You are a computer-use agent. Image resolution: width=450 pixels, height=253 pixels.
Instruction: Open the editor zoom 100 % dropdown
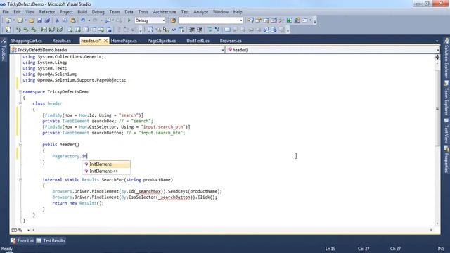coord(28,230)
